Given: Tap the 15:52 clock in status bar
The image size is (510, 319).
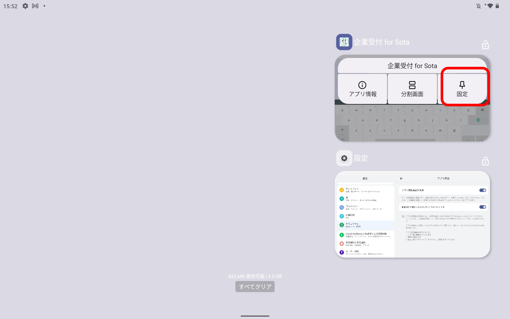Looking at the screenshot, I should (10, 6).
